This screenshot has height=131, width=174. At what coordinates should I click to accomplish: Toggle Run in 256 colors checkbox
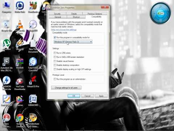click(55, 53)
